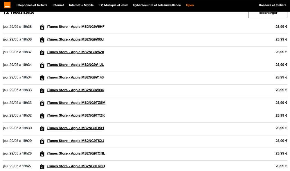Click shopping bag icon beside MS2NG9TSXJ purchase
Screen dimensions: 290x171
[42, 141]
